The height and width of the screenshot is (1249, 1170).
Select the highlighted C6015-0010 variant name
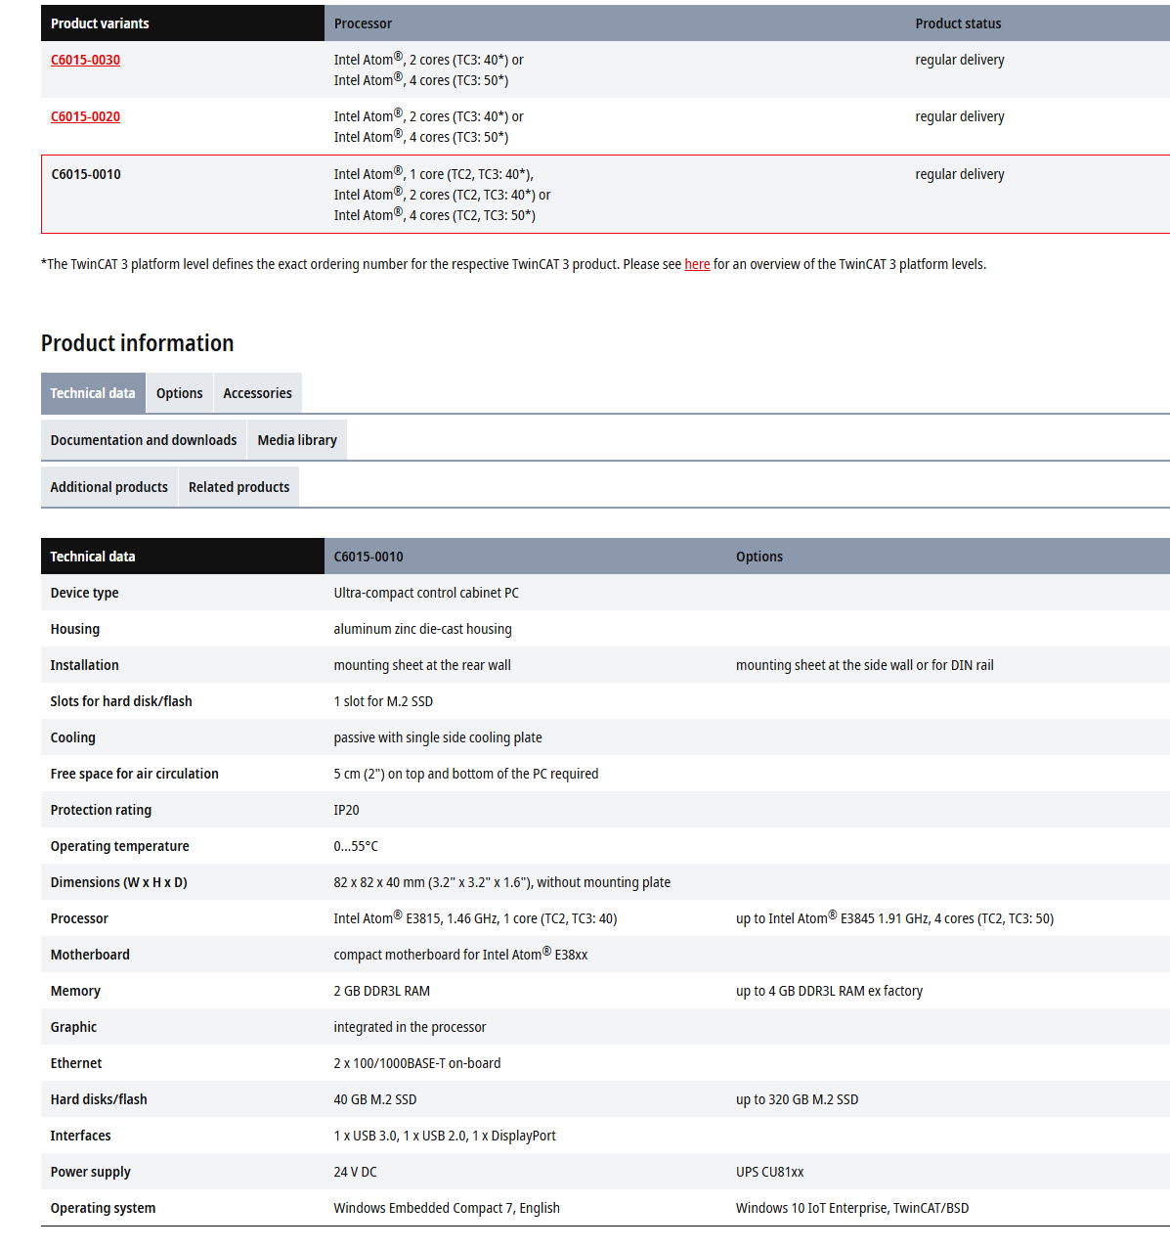click(x=86, y=174)
